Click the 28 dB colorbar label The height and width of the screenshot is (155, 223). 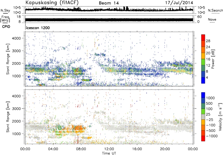pyautogui.click(x=208, y=41)
